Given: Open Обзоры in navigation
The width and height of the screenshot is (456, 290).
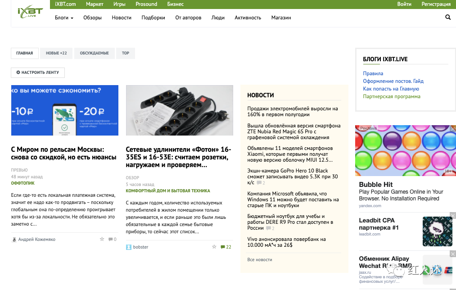Looking at the screenshot, I should (x=92, y=18).
